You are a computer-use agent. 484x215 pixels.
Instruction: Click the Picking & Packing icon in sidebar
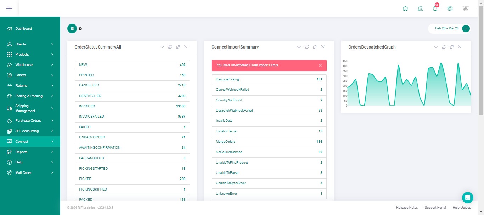pyautogui.click(x=10, y=96)
